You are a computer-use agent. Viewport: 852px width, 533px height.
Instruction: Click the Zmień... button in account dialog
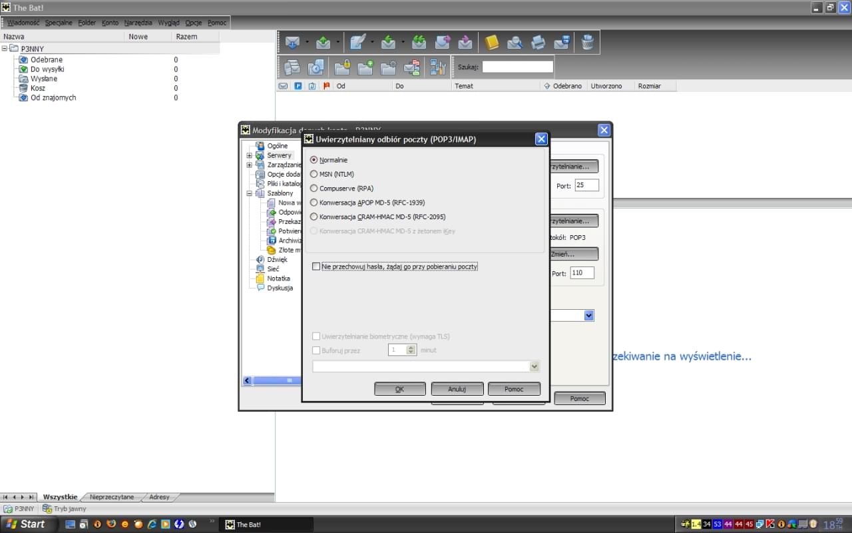click(574, 254)
